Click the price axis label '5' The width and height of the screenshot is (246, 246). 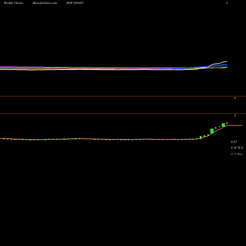[235, 116]
